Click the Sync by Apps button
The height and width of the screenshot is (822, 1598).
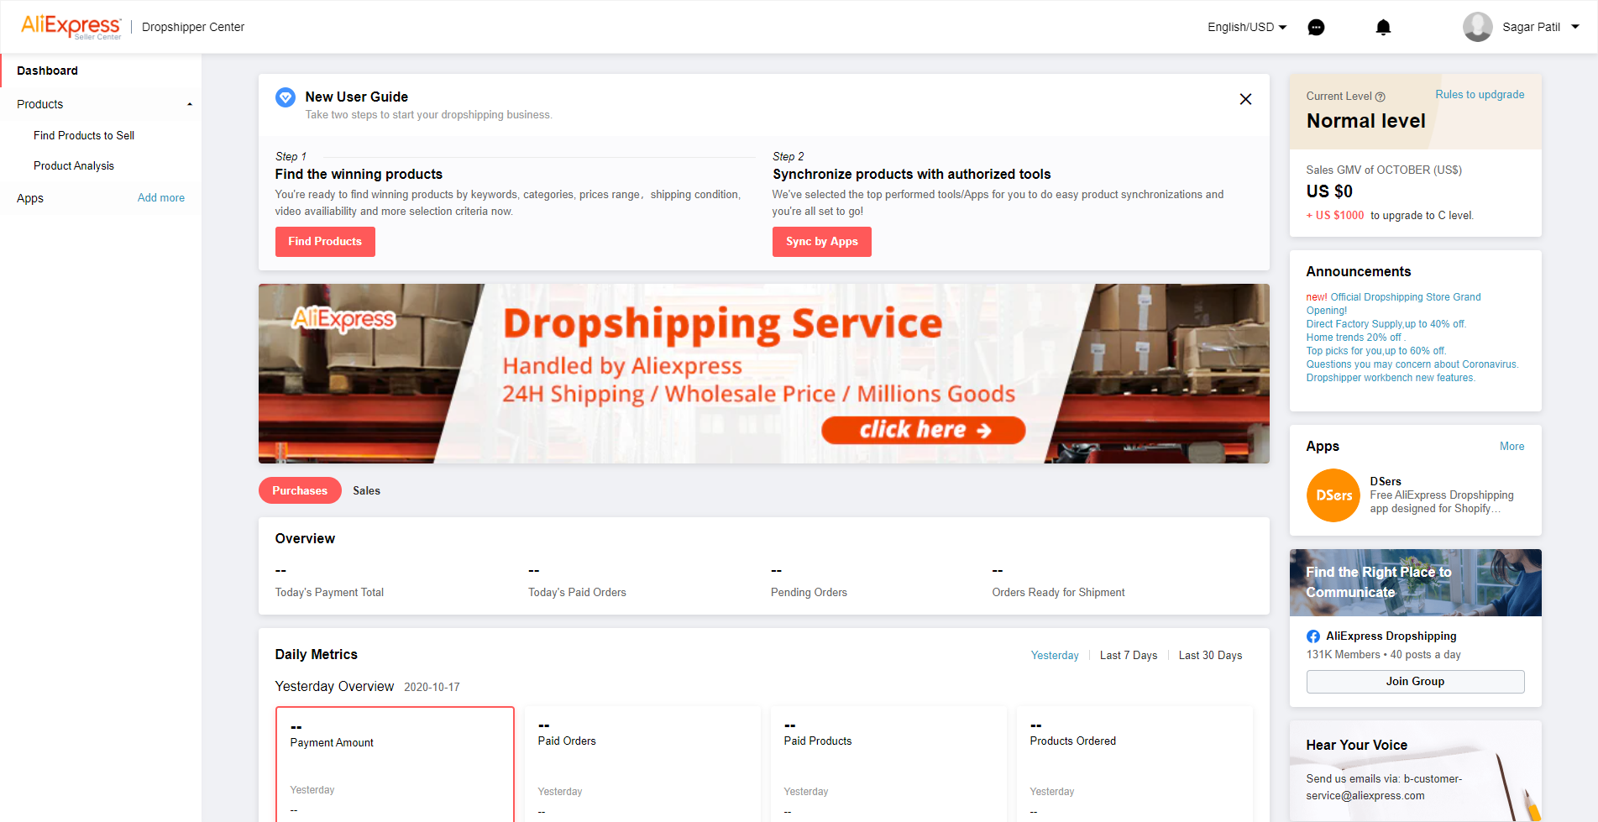point(822,242)
